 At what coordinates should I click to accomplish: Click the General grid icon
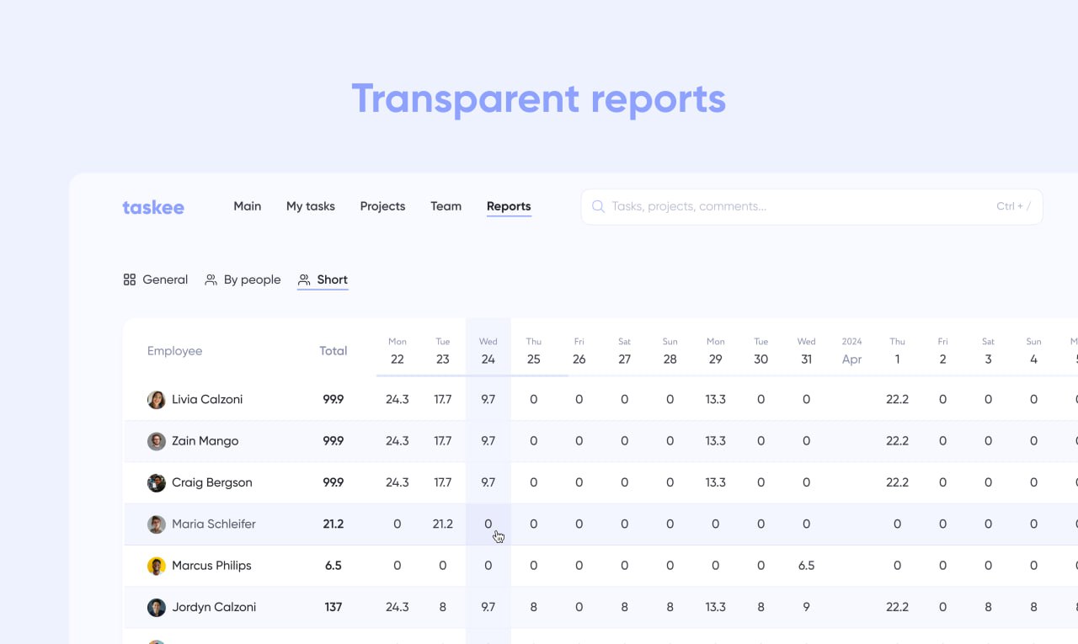click(130, 279)
